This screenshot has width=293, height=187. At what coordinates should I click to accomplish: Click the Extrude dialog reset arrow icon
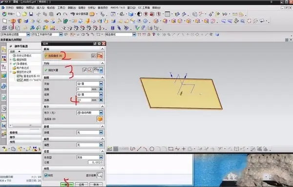click(95, 43)
